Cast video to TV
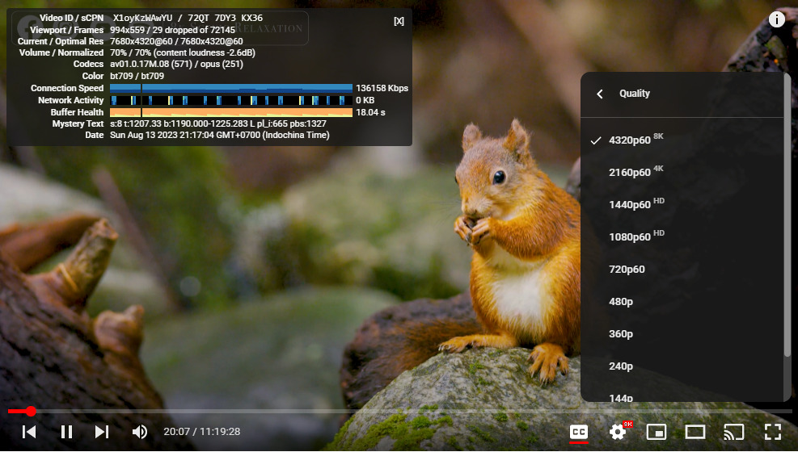 tap(733, 432)
